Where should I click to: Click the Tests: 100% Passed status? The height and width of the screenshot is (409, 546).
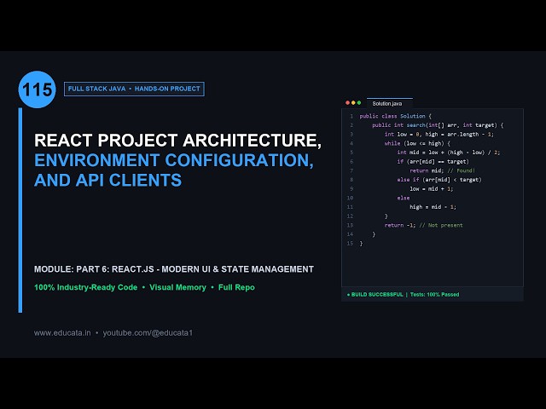coord(434,294)
